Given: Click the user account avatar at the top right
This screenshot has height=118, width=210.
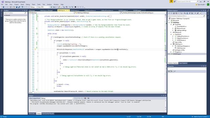Looking at the screenshot, I should [208, 4].
